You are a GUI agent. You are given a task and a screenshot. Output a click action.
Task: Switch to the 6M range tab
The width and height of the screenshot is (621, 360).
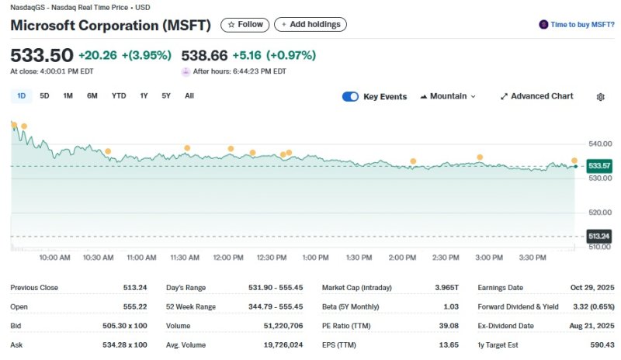pos(92,96)
